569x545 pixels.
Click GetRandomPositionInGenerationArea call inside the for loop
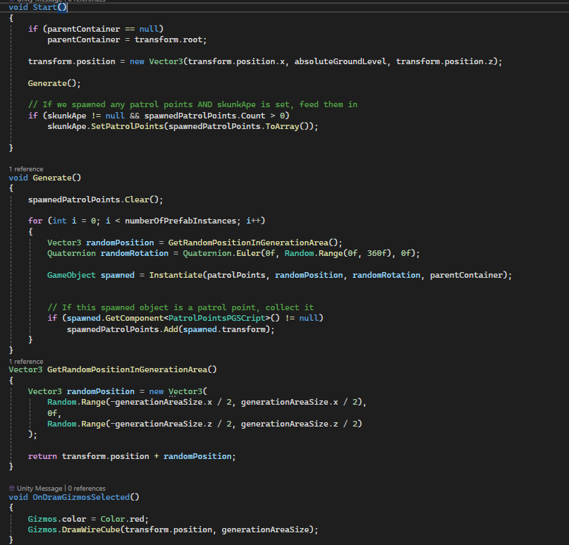pyautogui.click(x=248, y=243)
